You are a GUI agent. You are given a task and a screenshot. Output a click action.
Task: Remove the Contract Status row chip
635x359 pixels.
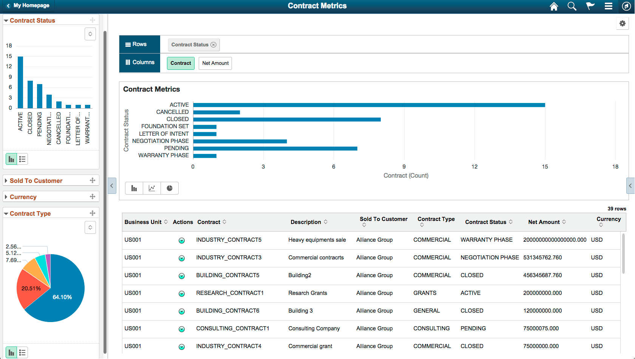tap(213, 44)
